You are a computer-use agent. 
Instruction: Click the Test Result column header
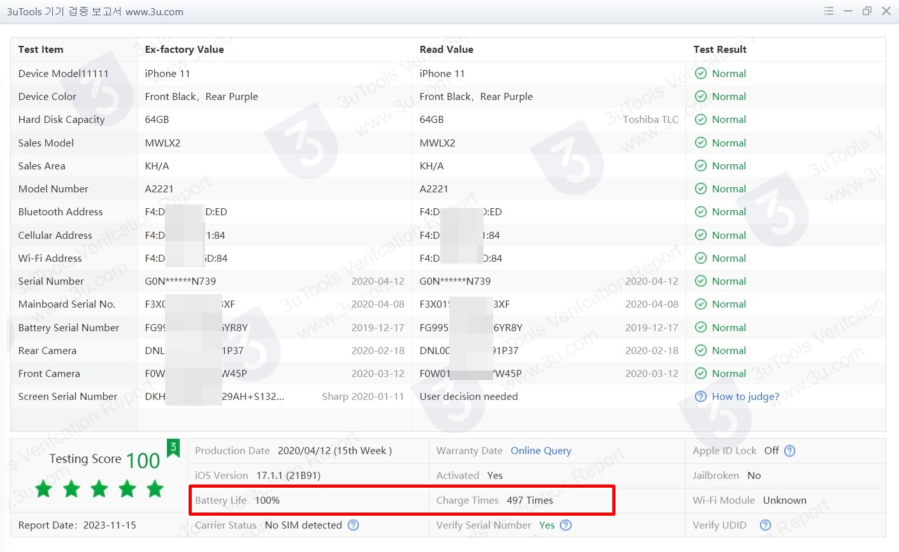pos(720,50)
